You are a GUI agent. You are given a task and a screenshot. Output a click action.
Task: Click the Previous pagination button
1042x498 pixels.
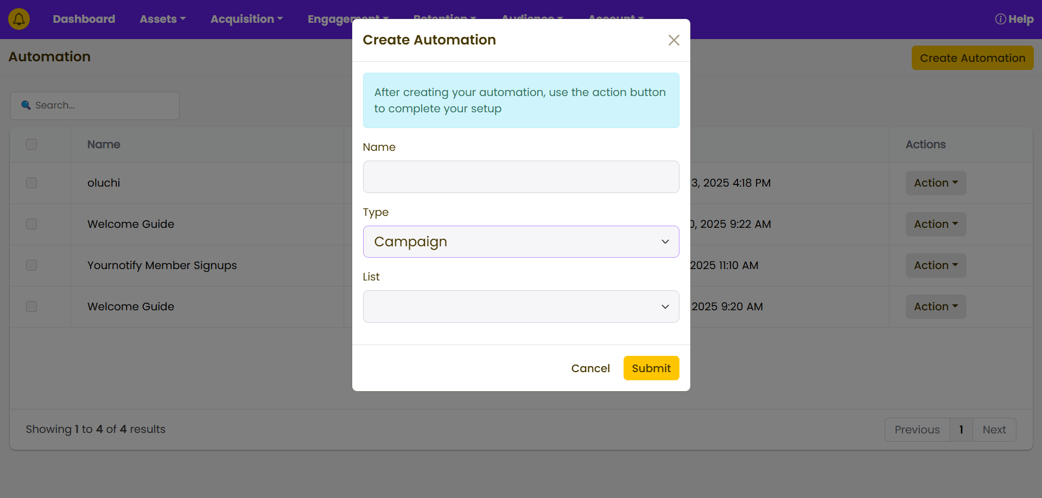point(917,430)
